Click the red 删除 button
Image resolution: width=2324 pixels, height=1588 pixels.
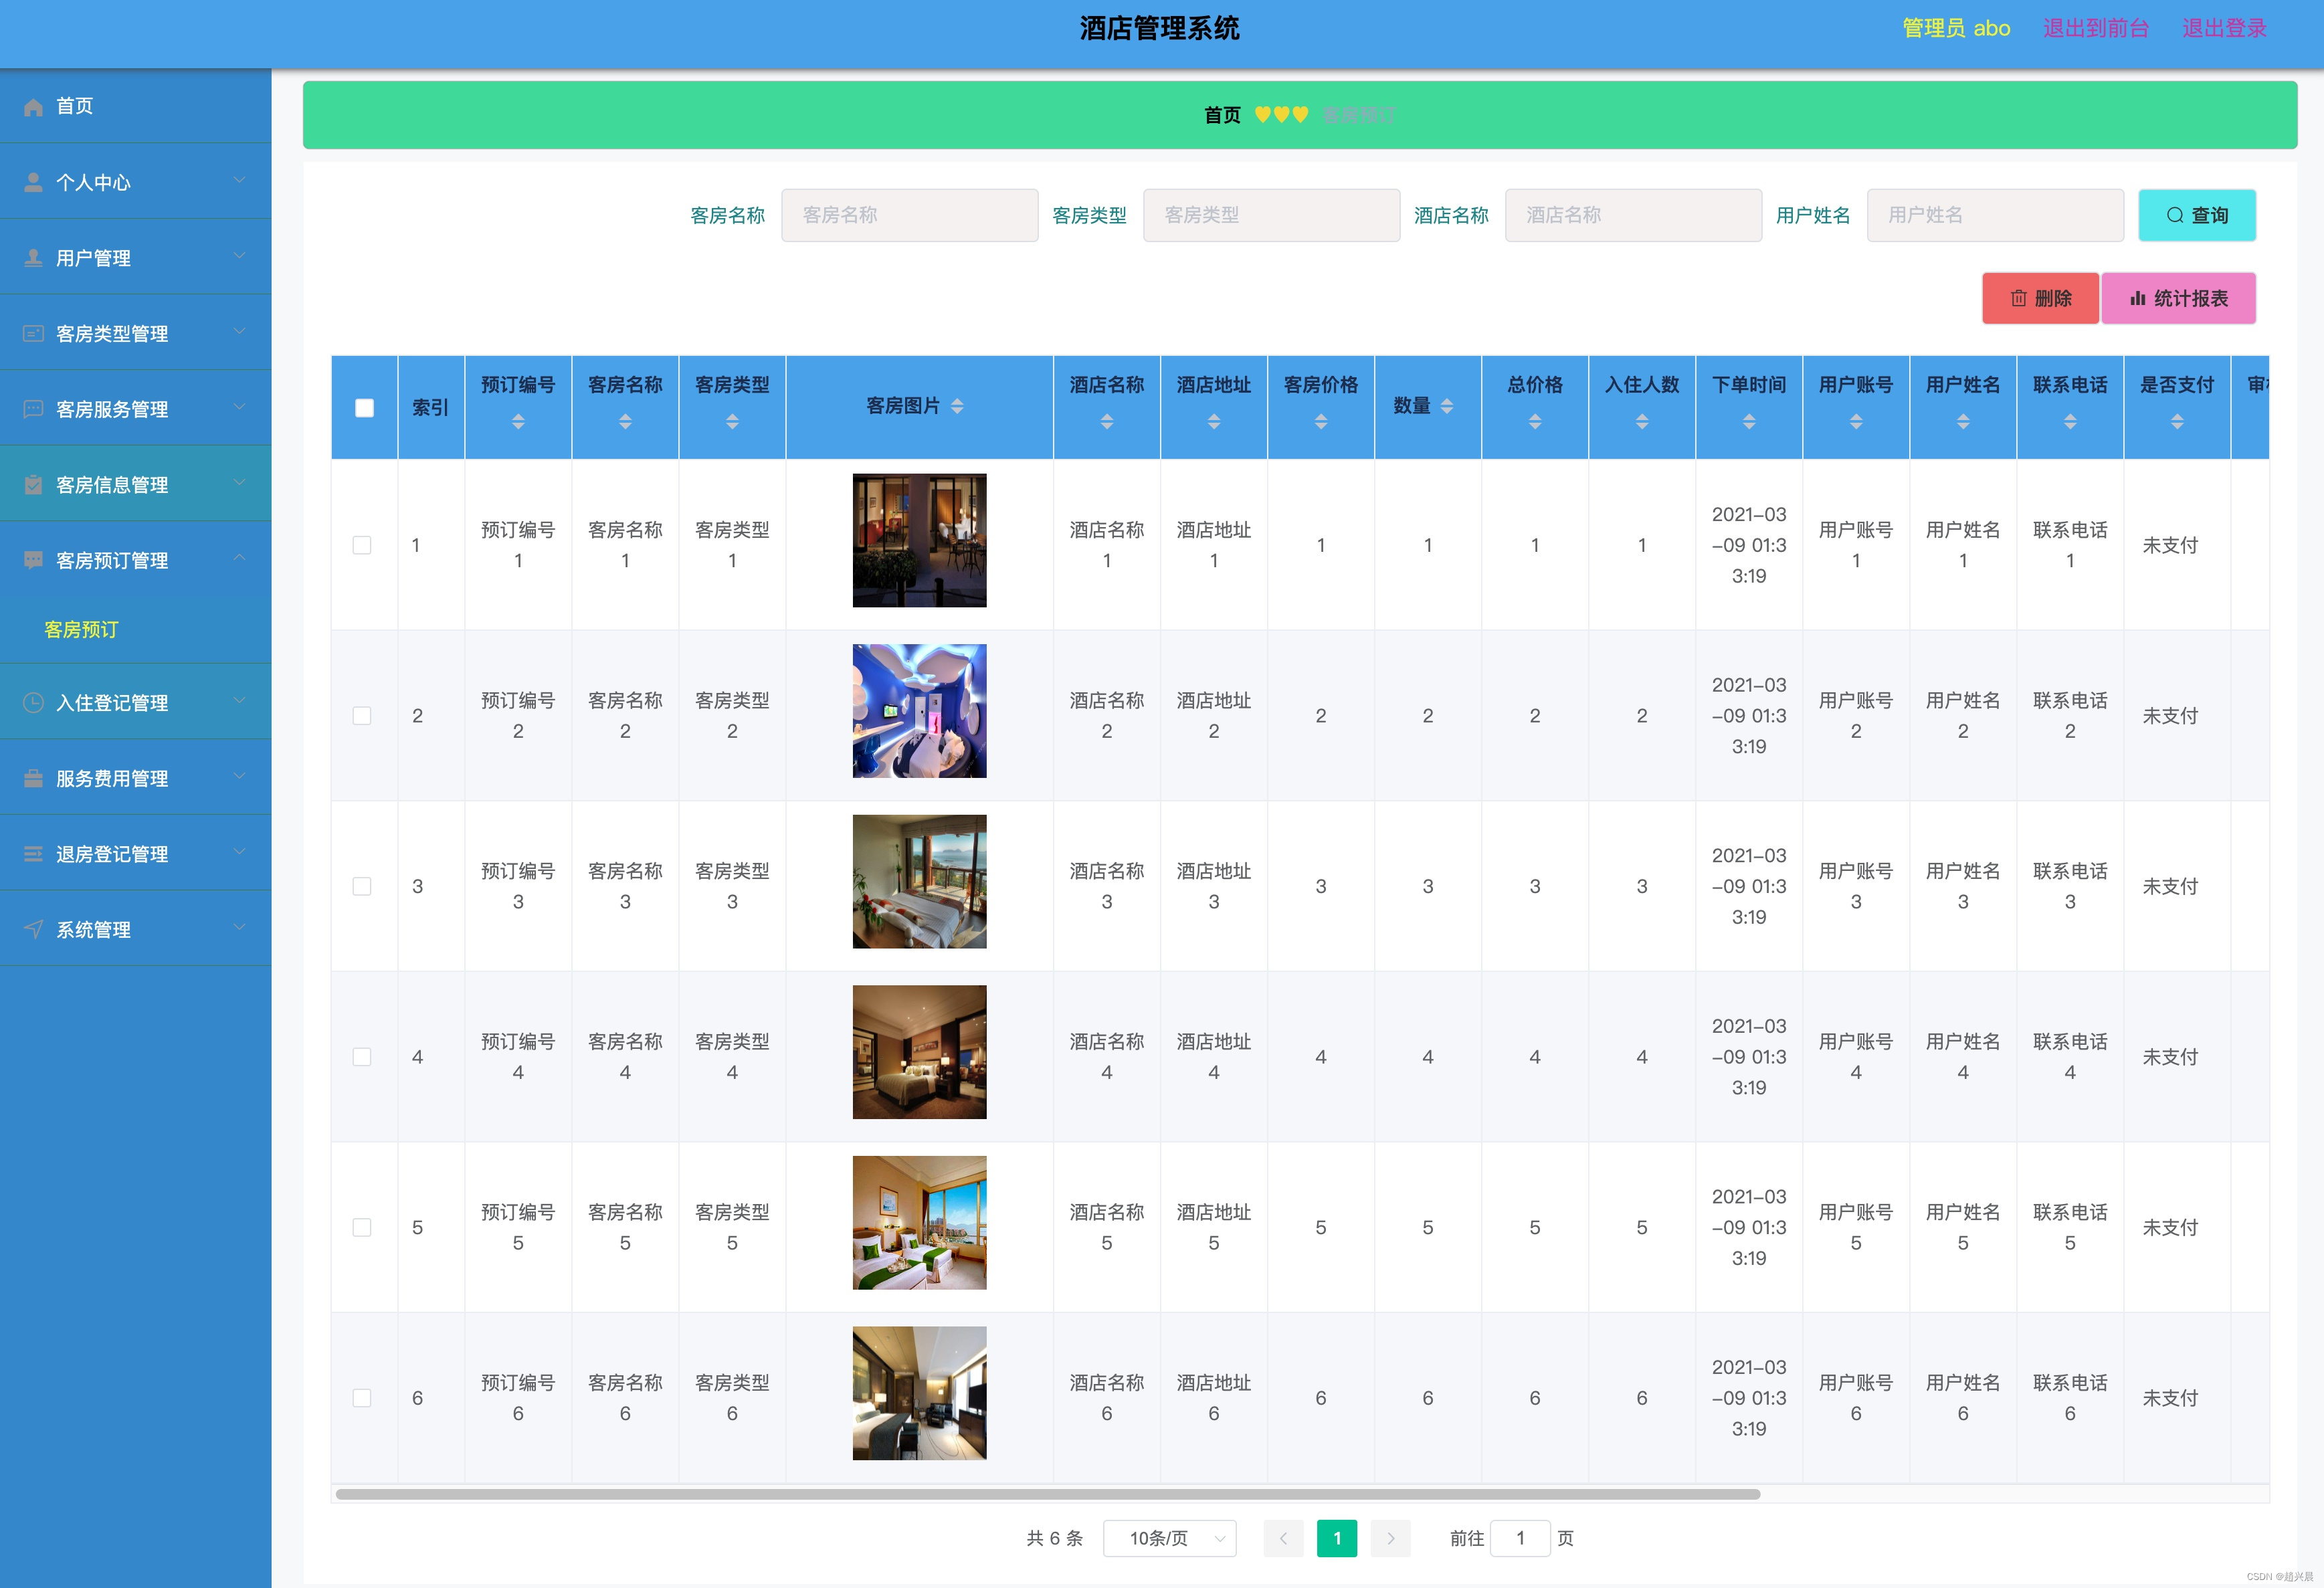(x=2040, y=298)
